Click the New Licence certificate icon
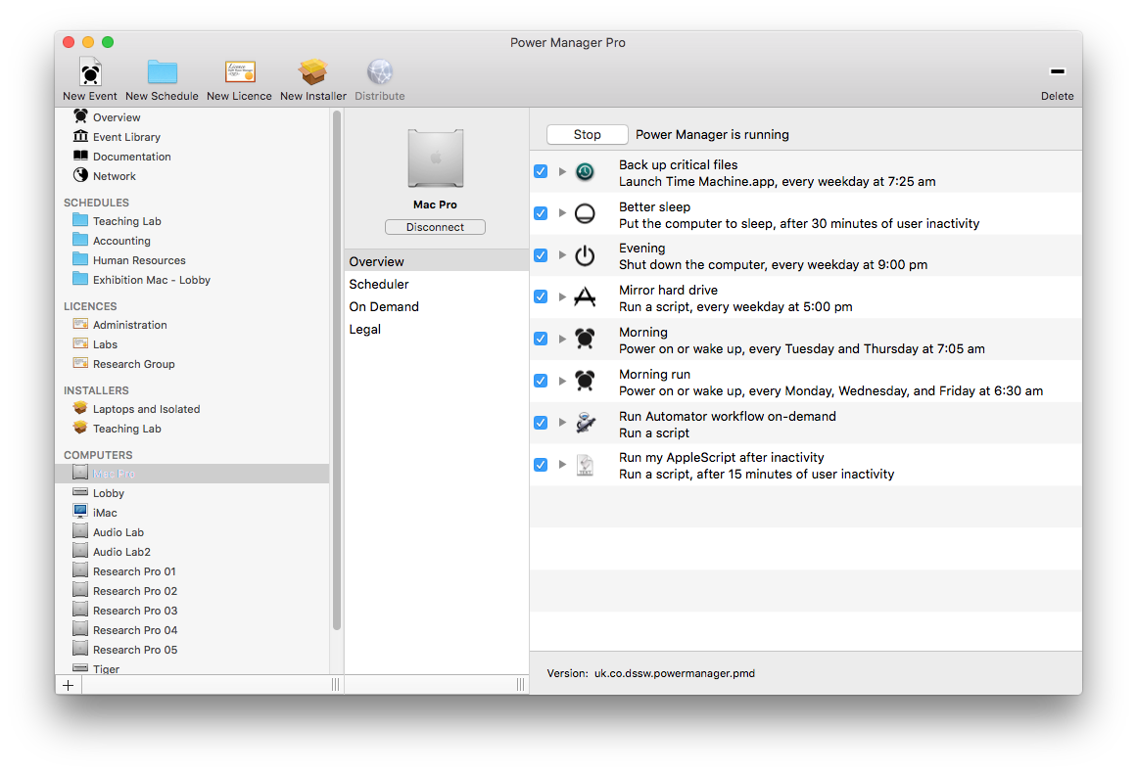Viewport: 1137px width, 773px height. coord(240,71)
